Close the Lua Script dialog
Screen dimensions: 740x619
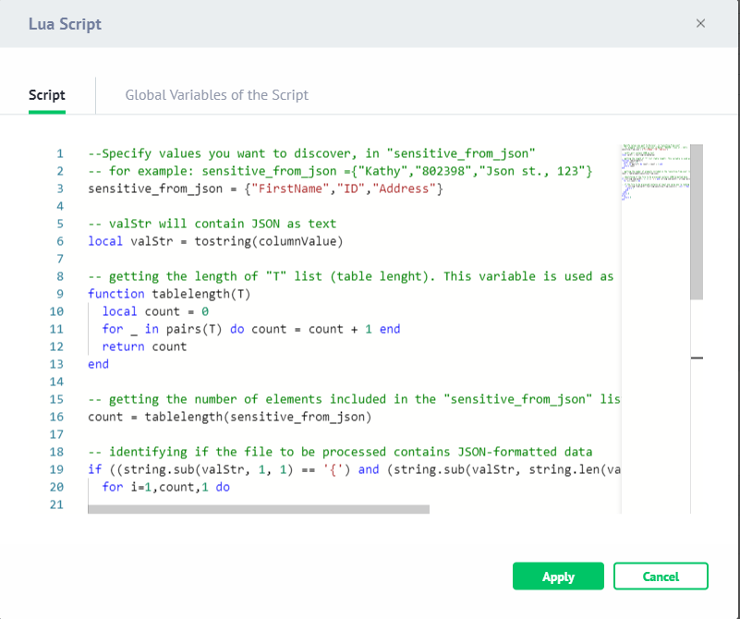tap(700, 24)
